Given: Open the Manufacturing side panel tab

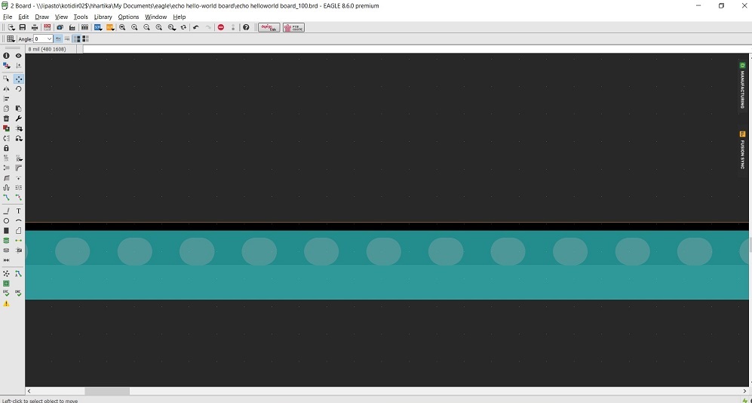Looking at the screenshot, I should 742,85.
